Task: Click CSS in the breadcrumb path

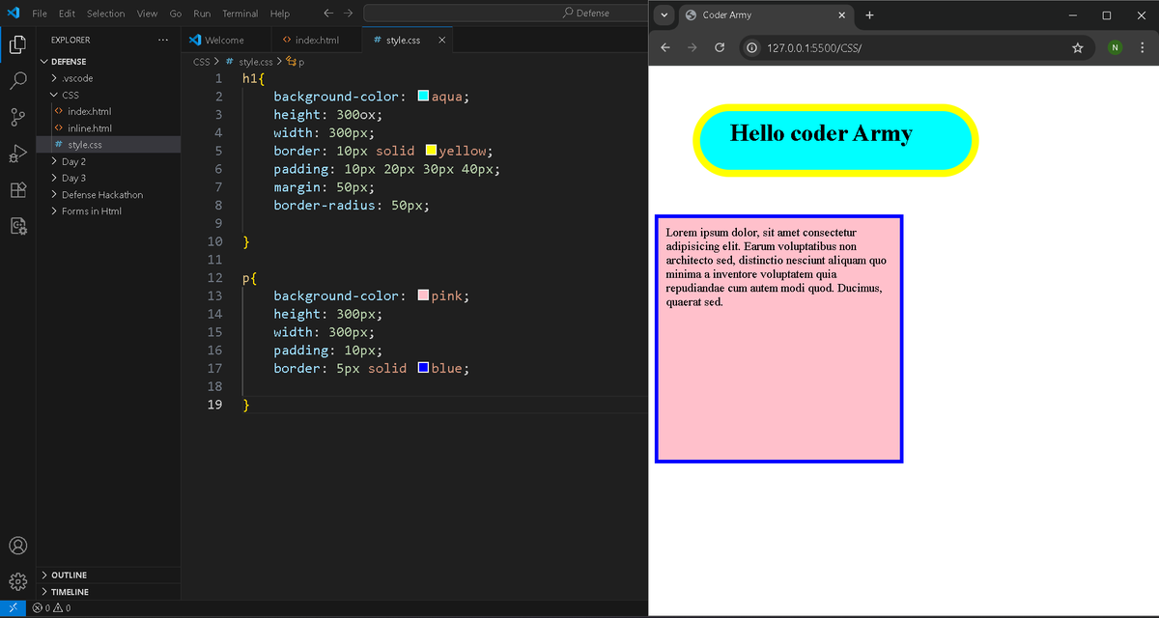Action: coord(201,61)
